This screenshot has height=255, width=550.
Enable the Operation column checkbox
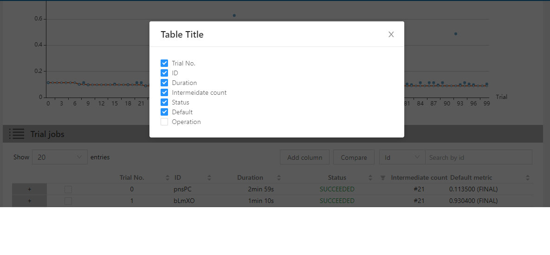point(164,122)
